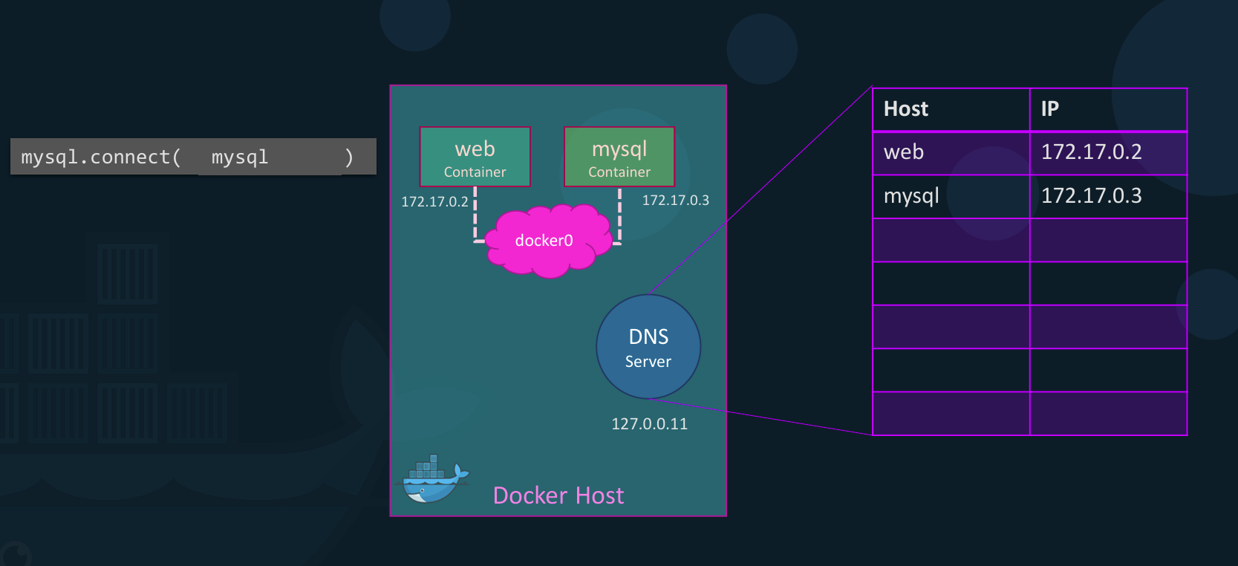Click the last empty IP table cell

pos(1108,414)
